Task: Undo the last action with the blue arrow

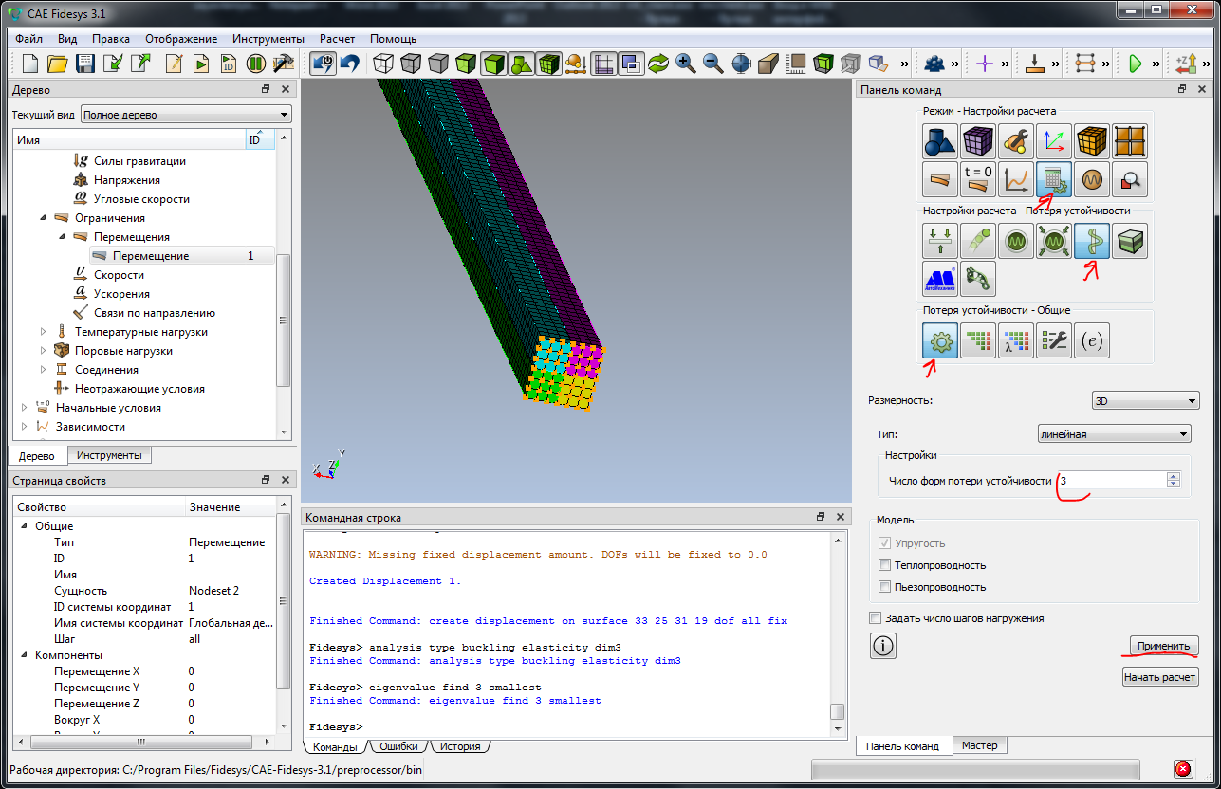Action: click(x=350, y=64)
